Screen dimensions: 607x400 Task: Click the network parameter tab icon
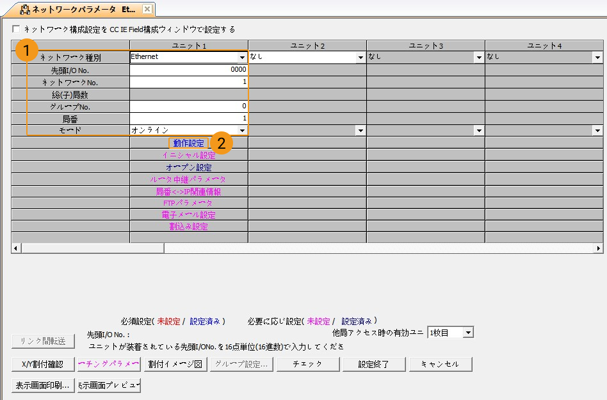[25, 10]
